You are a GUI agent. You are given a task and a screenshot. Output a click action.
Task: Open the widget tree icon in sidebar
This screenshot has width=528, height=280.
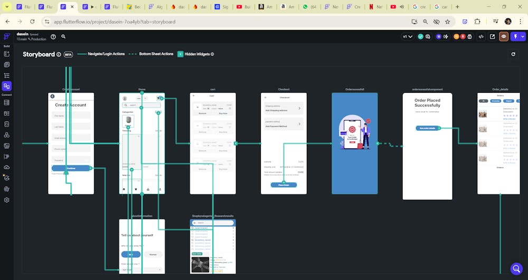7,75
